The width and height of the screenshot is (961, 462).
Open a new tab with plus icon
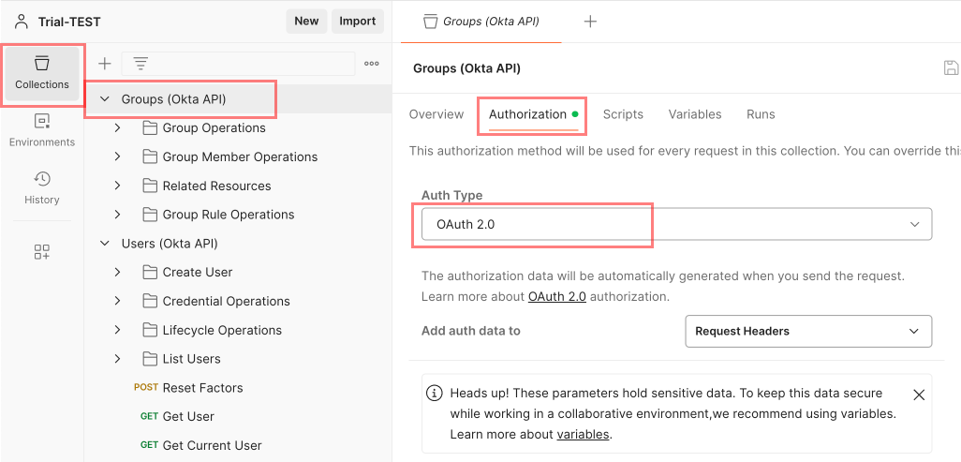[x=590, y=22]
